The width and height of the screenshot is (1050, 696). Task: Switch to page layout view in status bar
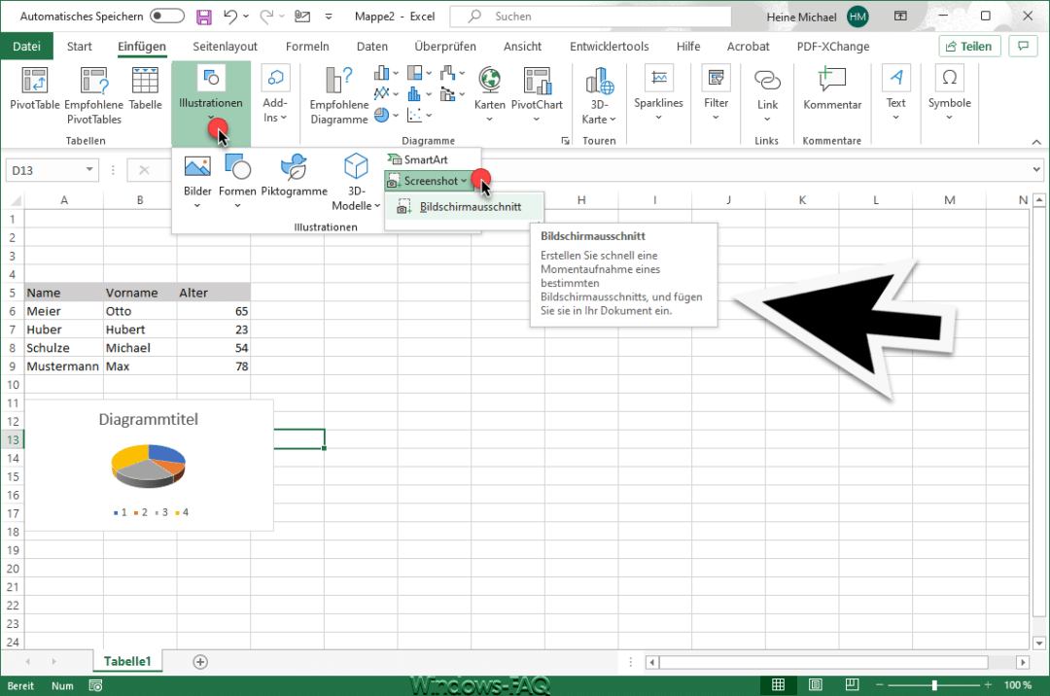pos(815,684)
